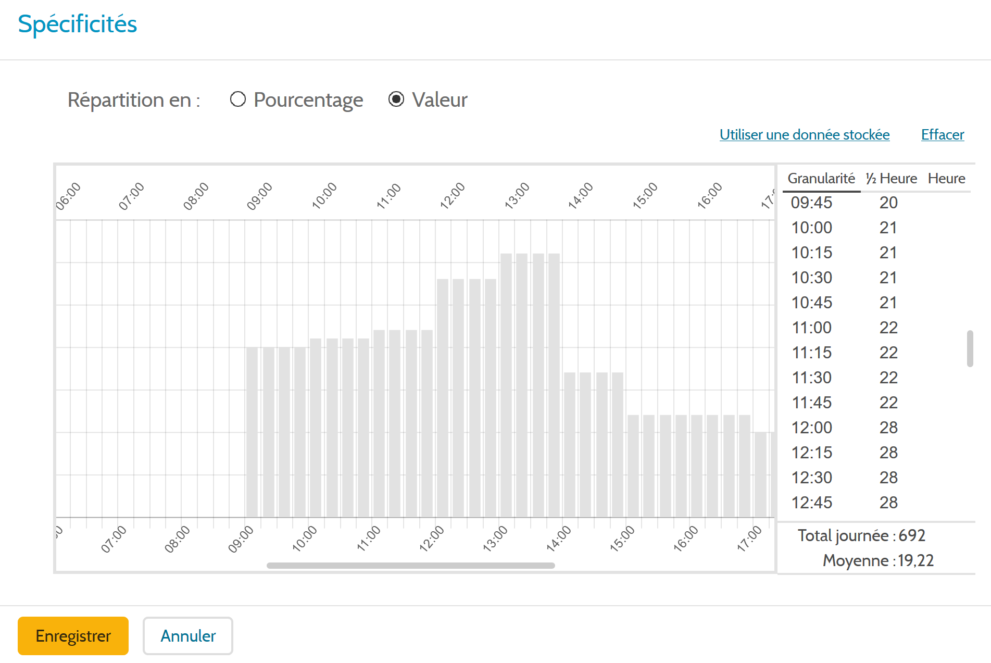This screenshot has height=663, width=991.
Task: Select the Pourcentage radio button
Action: pyautogui.click(x=238, y=99)
